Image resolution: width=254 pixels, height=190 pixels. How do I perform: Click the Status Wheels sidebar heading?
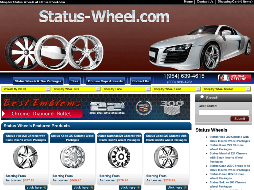pos(211,130)
